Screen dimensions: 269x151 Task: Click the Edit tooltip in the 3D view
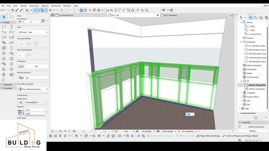[x=190, y=114]
